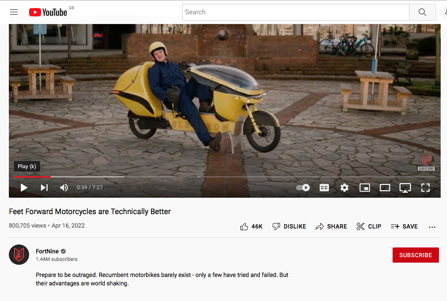Open the player settings gear

(x=345, y=188)
